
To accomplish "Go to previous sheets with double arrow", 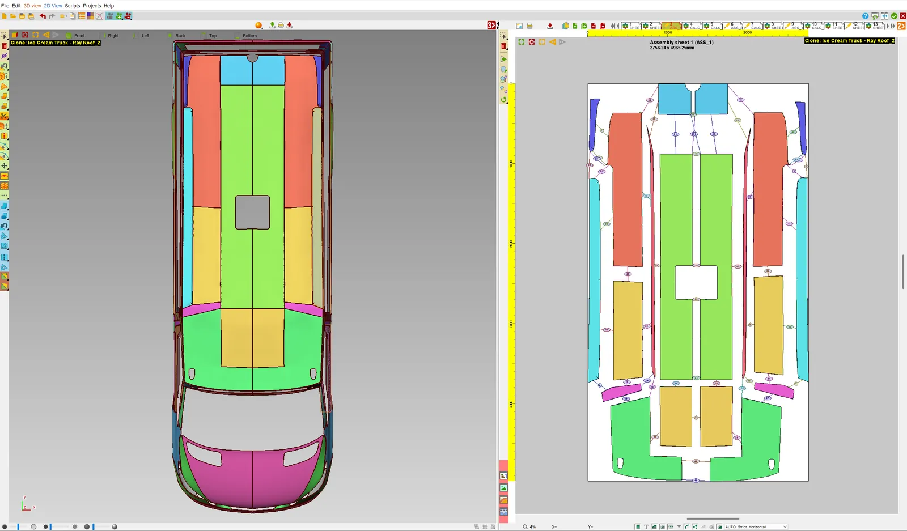I will pos(612,26).
